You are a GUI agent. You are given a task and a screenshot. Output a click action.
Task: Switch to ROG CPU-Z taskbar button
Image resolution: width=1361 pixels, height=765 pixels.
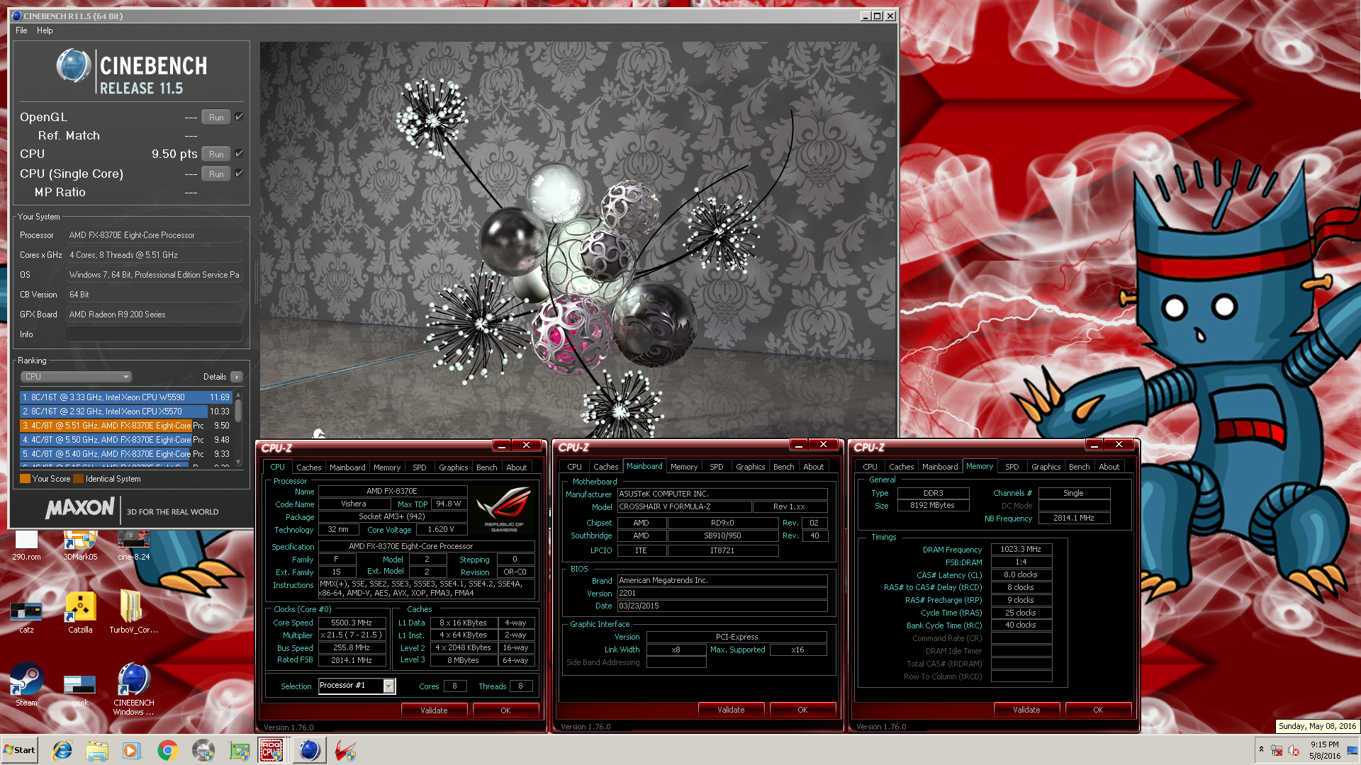(272, 750)
